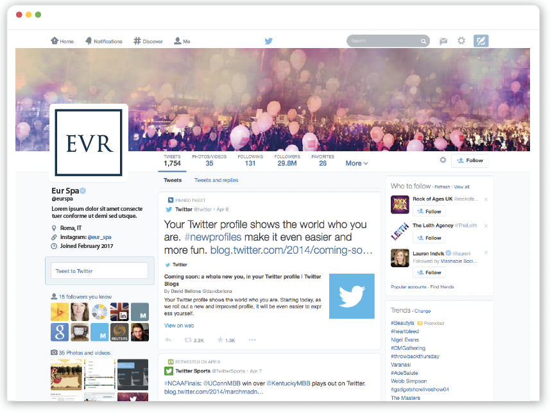Image resolution: width=557 pixels, height=414 pixels.
Task: Retweet the pinned tweet with 2.2K
Action: [194, 340]
